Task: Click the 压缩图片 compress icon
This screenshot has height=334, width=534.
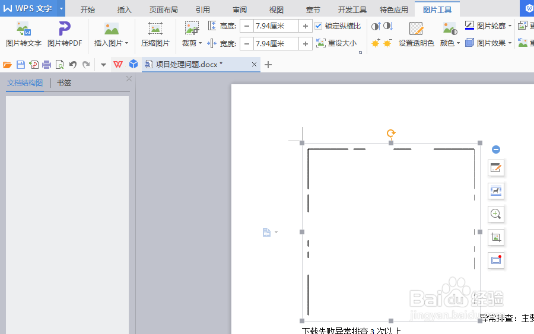Action: [155, 28]
